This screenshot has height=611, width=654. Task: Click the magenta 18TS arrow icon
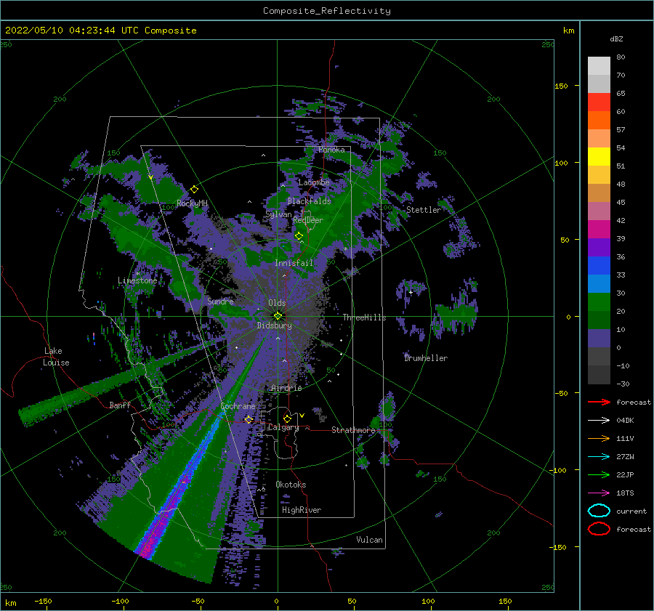click(599, 493)
